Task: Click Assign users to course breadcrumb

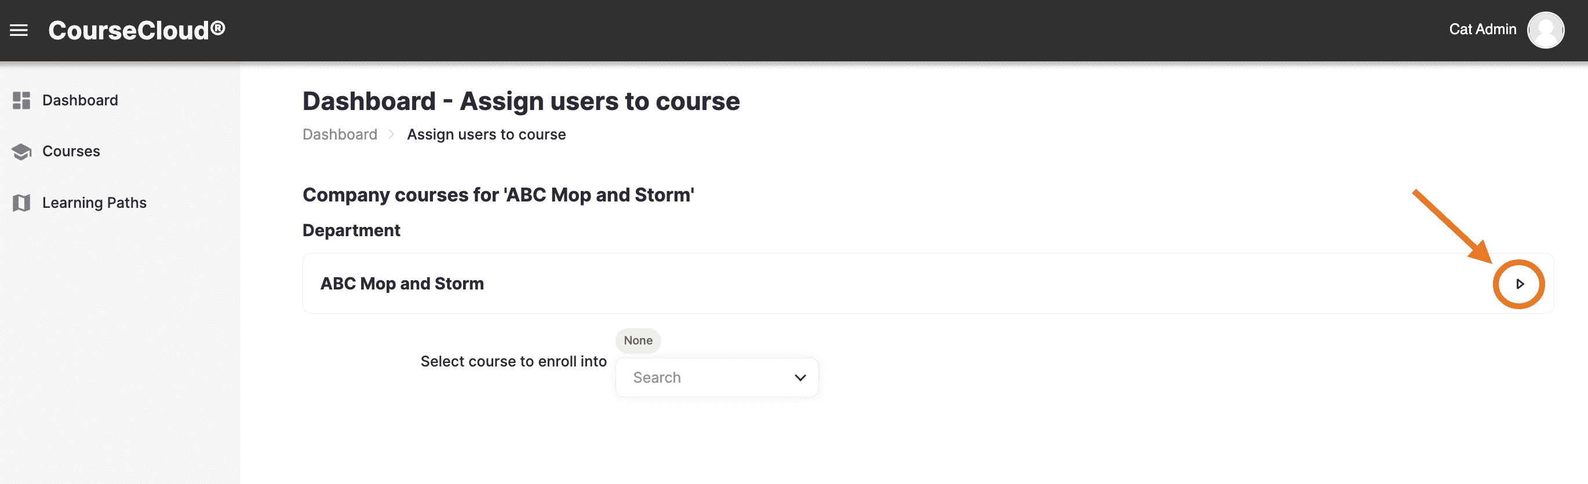Action: coord(486,134)
